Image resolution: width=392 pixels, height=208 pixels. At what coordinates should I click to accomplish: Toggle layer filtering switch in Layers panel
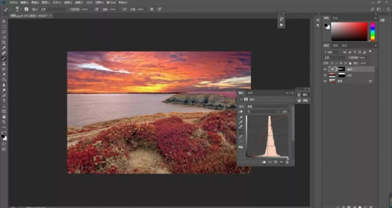[370, 52]
